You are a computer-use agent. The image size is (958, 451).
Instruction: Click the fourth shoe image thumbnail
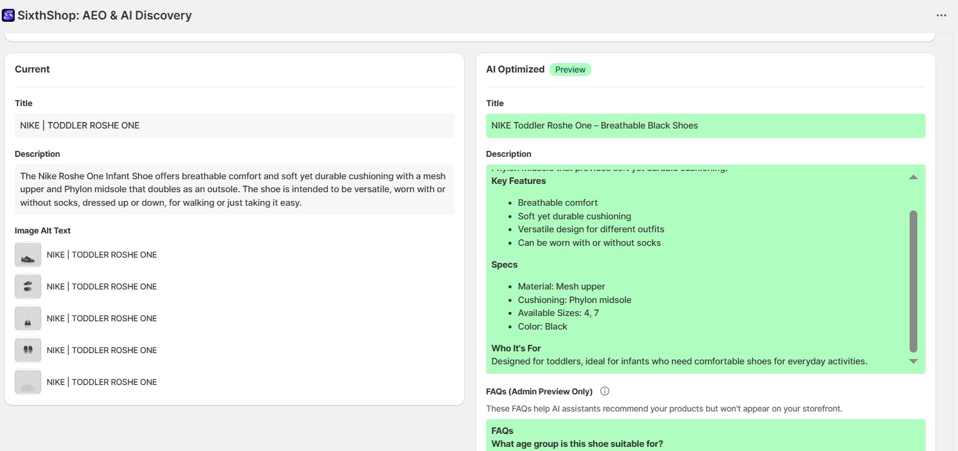click(x=28, y=350)
